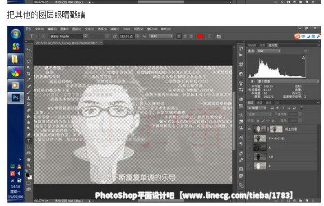This screenshot has height=206, width=324.
Task: Select the Ellipse shape tool
Action: pos(29,153)
